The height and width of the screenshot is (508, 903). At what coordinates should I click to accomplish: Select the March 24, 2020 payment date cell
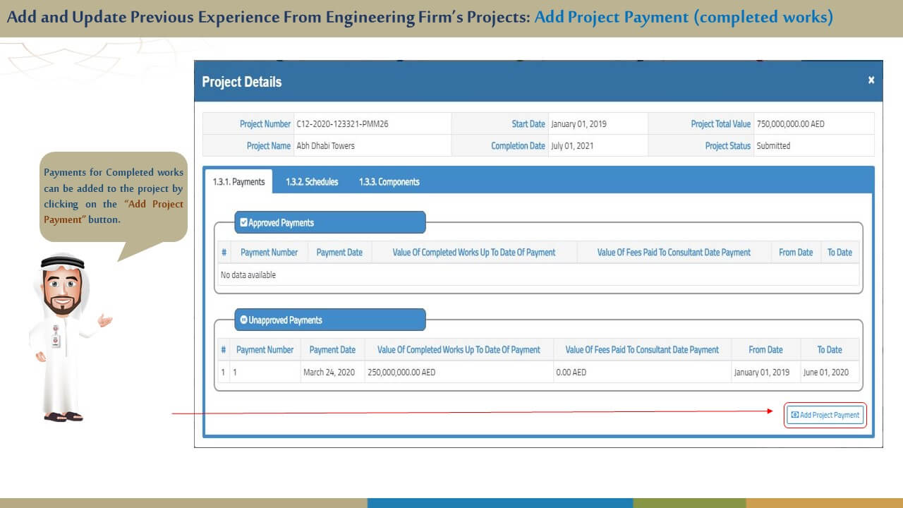(329, 373)
